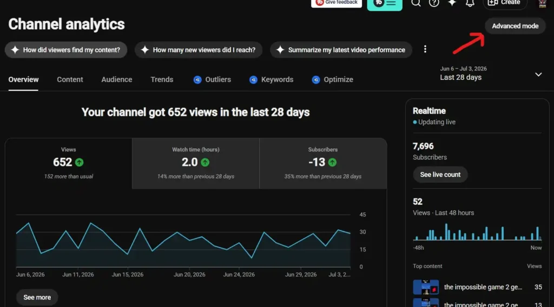The height and width of the screenshot is (307, 554).
Task: Switch to the Content tab
Action: click(x=70, y=80)
